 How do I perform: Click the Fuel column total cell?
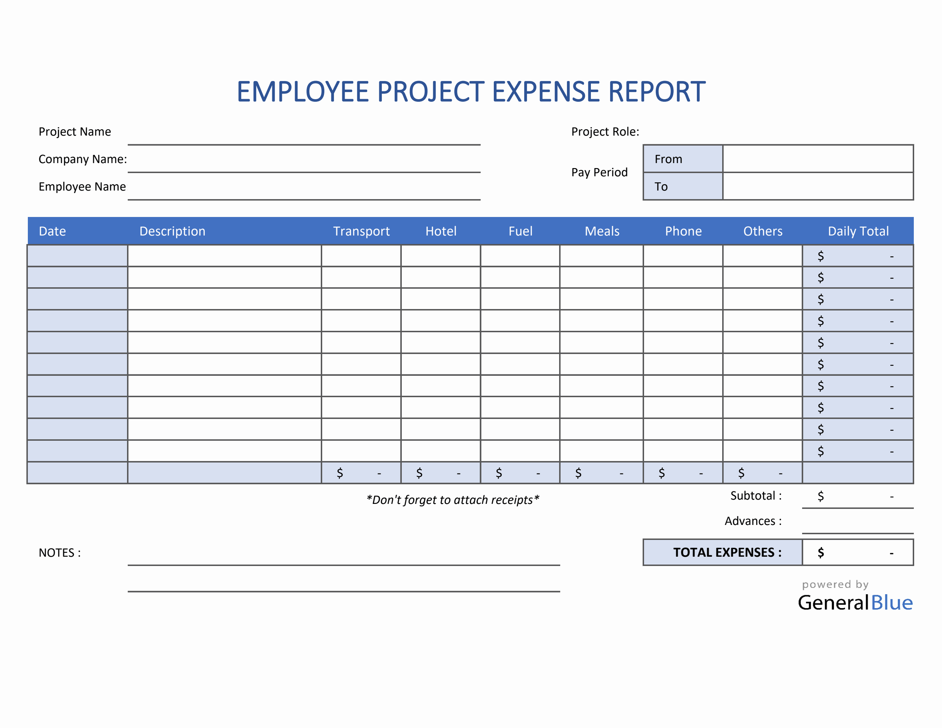click(x=520, y=473)
